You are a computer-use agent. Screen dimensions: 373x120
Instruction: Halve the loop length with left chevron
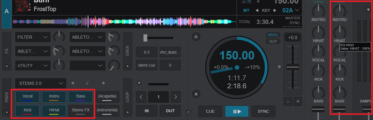pos(141,97)
